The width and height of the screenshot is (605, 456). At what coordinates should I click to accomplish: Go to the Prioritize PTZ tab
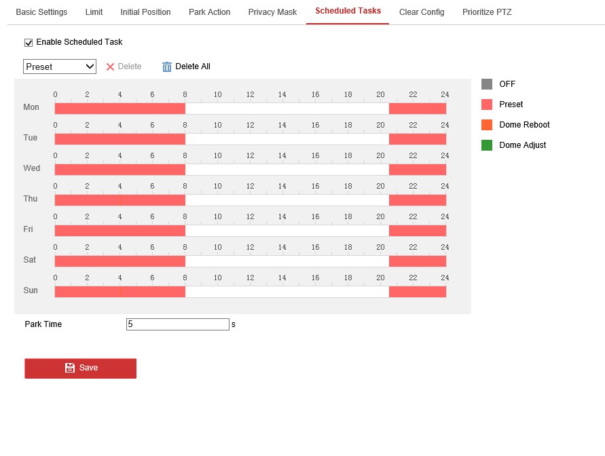pos(487,12)
